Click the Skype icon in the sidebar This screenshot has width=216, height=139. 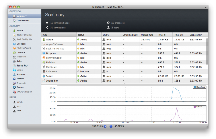point(14,70)
